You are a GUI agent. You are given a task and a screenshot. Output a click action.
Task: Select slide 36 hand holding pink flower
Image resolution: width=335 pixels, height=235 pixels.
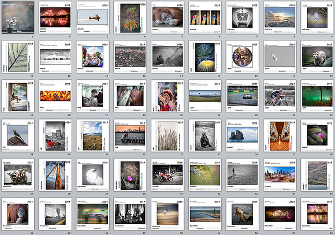tap(317, 136)
